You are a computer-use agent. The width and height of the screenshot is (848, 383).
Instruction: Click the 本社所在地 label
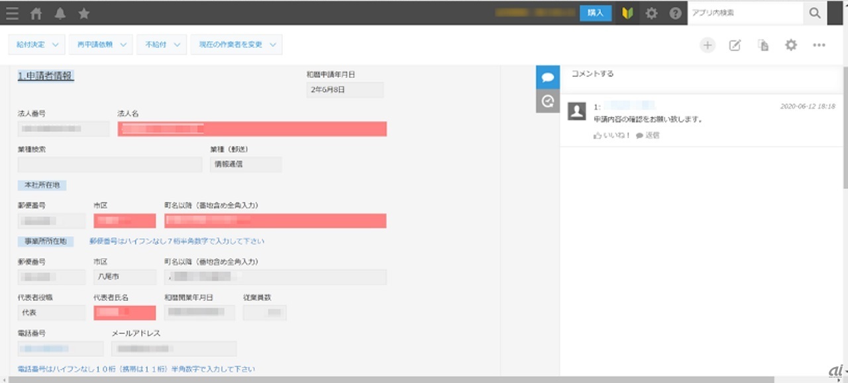(42, 185)
